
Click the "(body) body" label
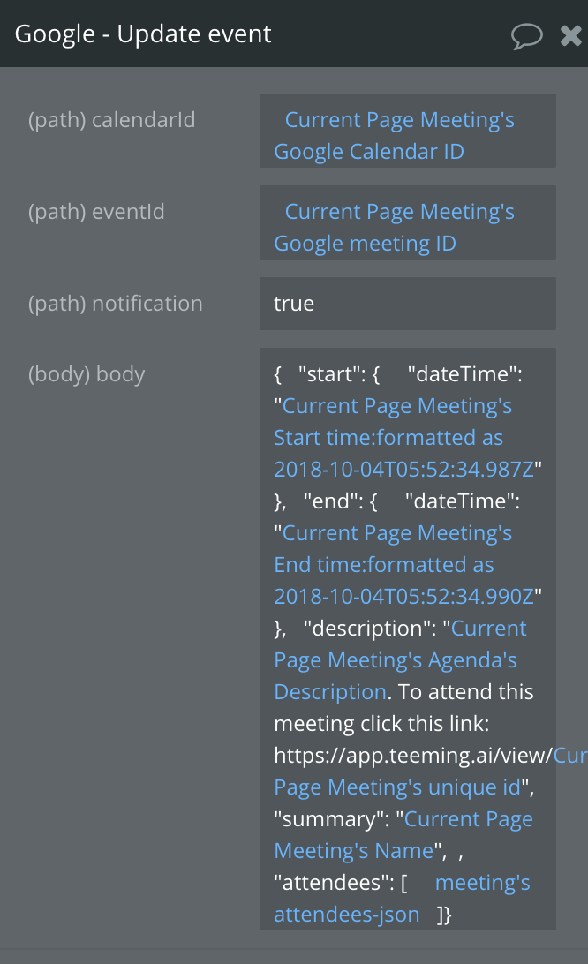(x=87, y=374)
